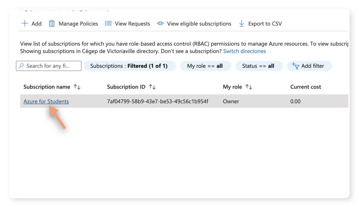Screen dimensions: 359x207
Task: Open the Status filter dropdown
Action: (x=259, y=66)
